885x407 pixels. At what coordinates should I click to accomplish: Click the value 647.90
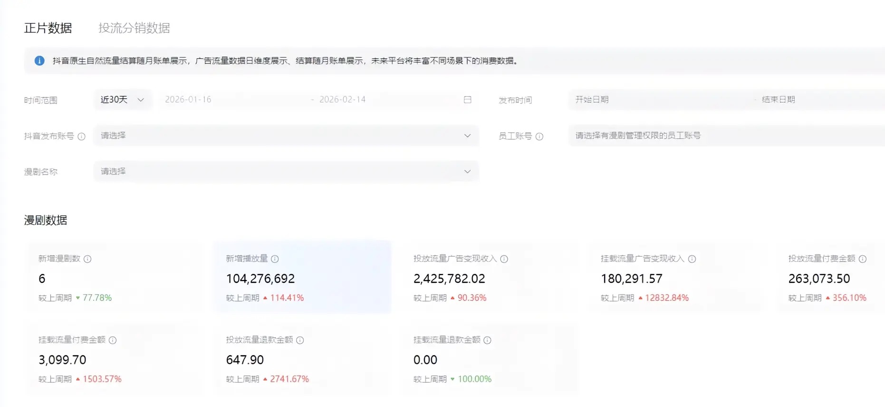coord(245,360)
